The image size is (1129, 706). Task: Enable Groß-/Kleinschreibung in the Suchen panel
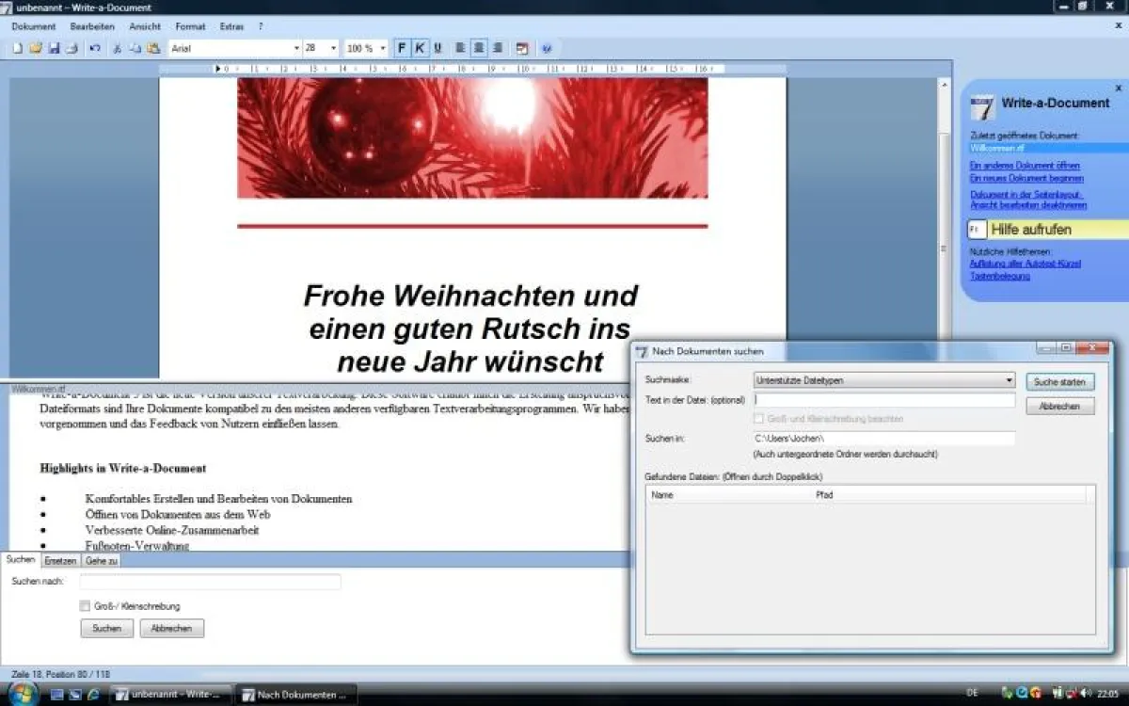pyautogui.click(x=84, y=606)
